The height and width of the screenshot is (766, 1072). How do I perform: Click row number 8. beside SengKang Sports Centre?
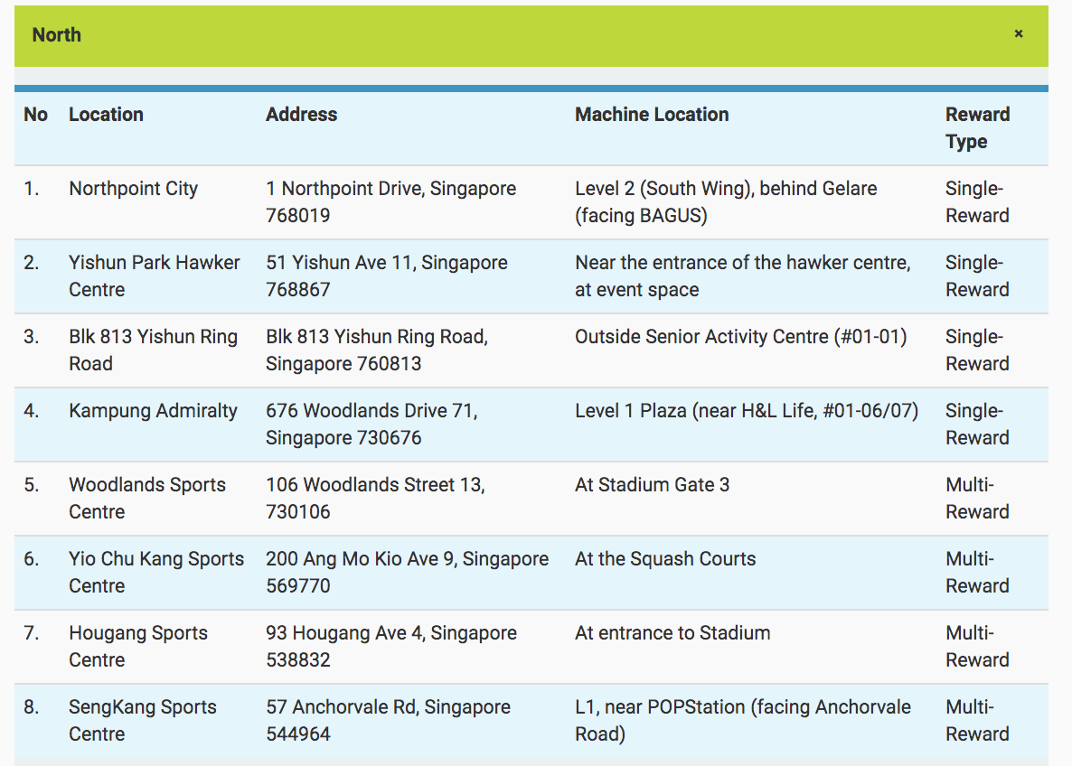click(x=32, y=707)
